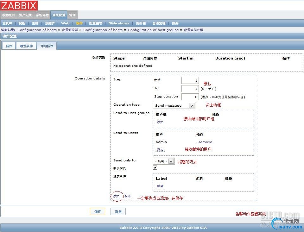
Task: Open the 管理 main menu
Action: [72, 15]
